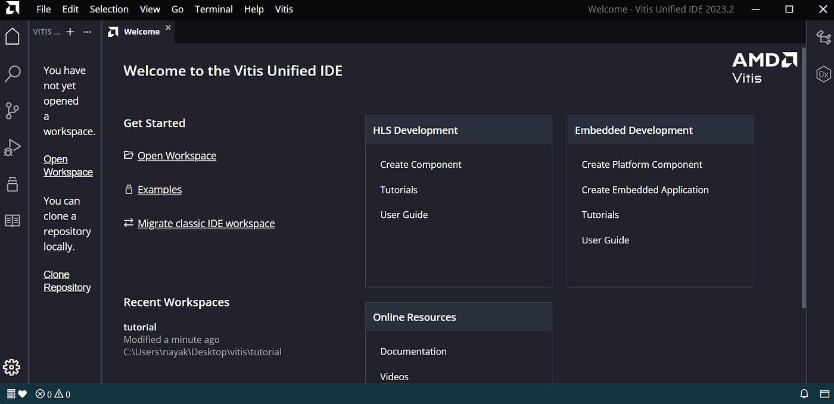Viewport: 834px width, 404px height.
Task: Open the recent workspace named tutorial
Action: [140, 327]
